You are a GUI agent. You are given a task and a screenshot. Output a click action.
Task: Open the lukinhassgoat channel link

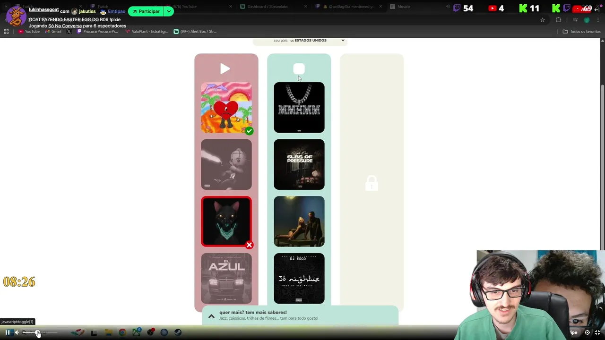coord(43,10)
